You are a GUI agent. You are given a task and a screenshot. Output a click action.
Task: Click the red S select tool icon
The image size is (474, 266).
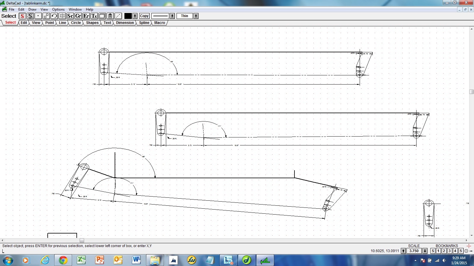[x=22, y=16]
